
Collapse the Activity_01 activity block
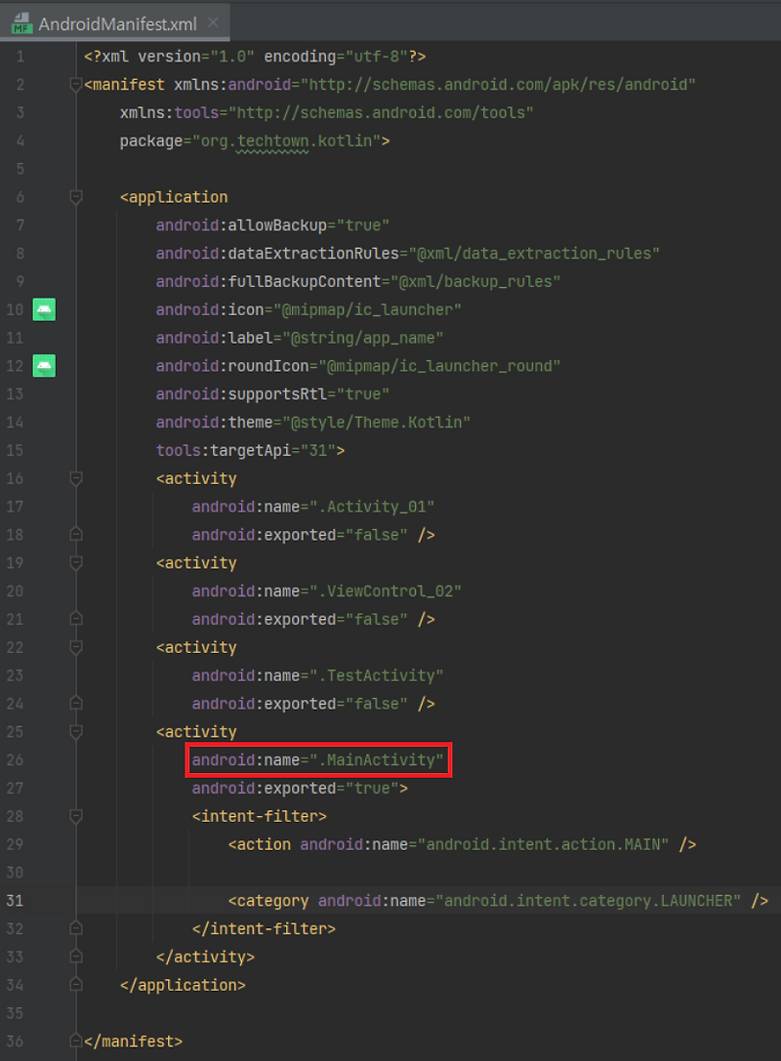point(75,478)
